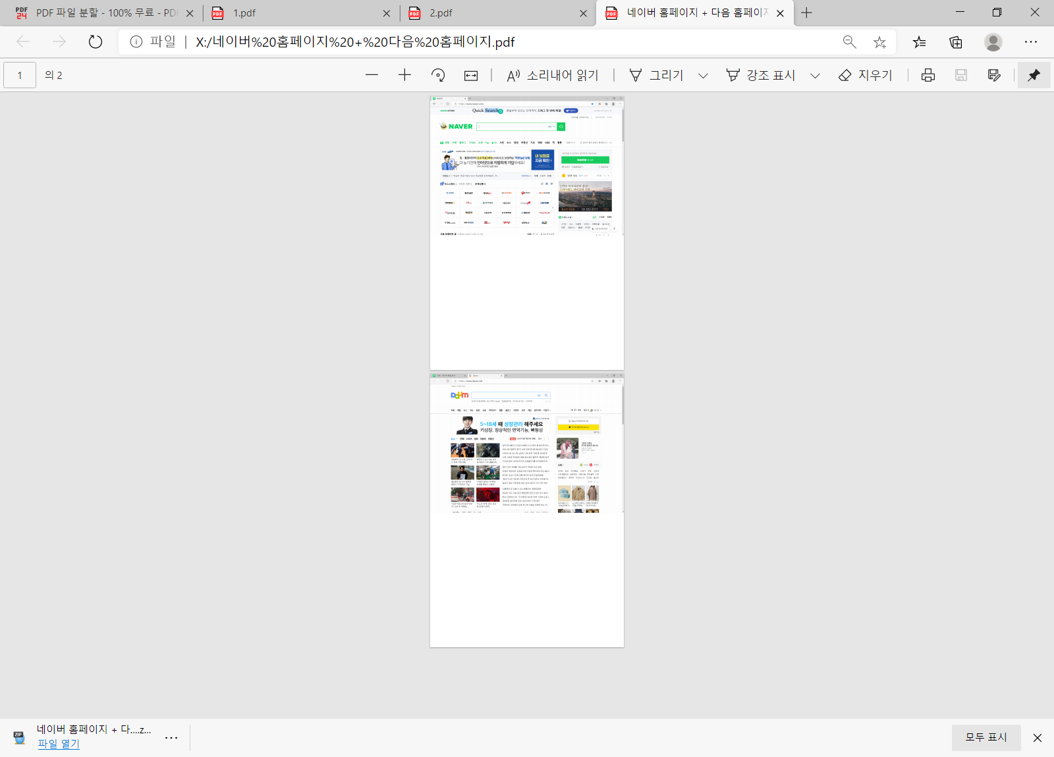Open the downloaded file via 파일 열기
This screenshot has height=757, width=1054.
pos(58,744)
